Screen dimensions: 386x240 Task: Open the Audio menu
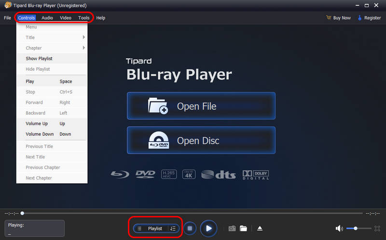[47, 18]
